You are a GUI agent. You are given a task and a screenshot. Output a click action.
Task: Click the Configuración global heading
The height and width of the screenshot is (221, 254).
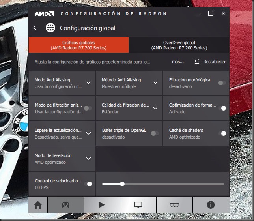pyautogui.click(x=88, y=28)
